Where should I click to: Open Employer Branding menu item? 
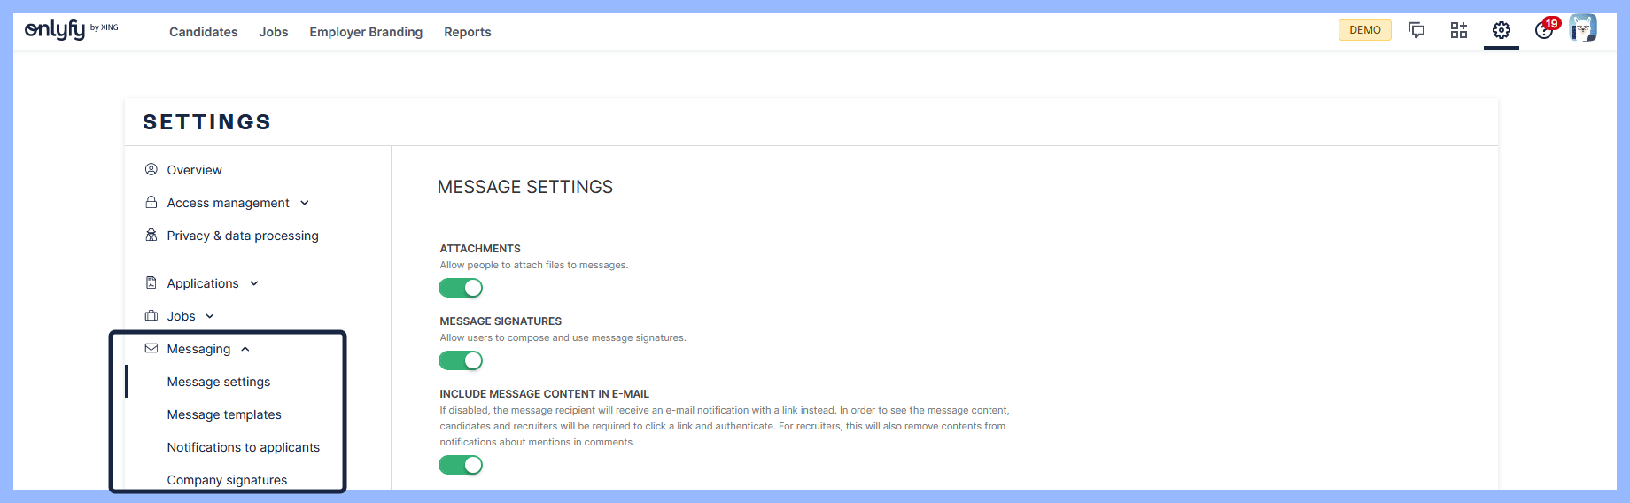[366, 32]
